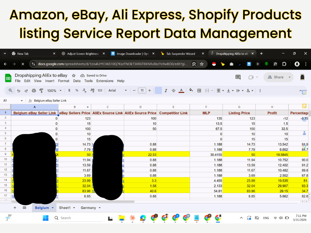311x233 pixels.
Task: Open a new browser tab
Action: [262, 53]
